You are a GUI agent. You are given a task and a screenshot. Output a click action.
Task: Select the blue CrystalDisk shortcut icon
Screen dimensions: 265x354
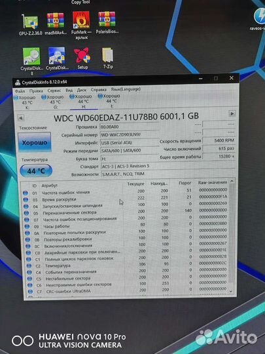[57, 59]
